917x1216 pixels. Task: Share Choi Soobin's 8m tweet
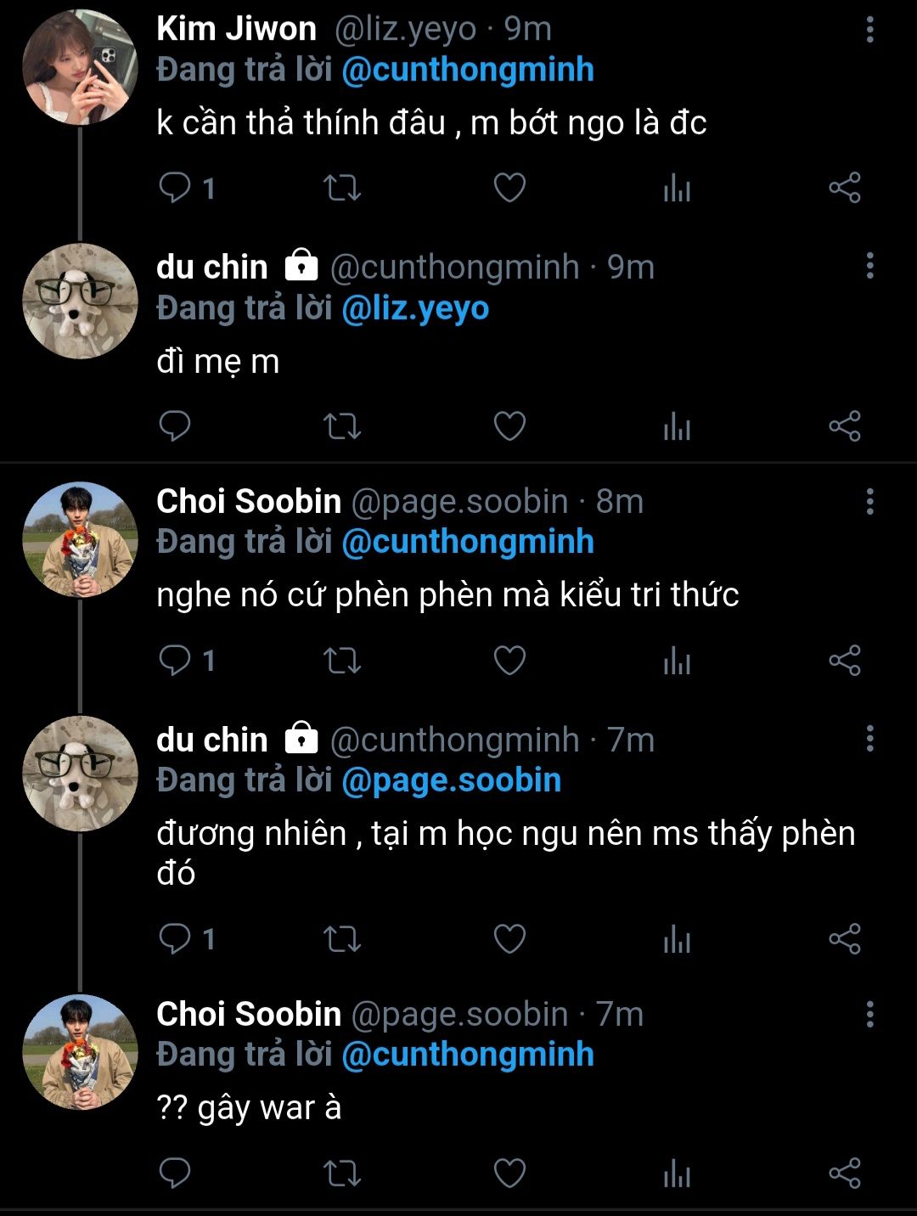(x=845, y=661)
